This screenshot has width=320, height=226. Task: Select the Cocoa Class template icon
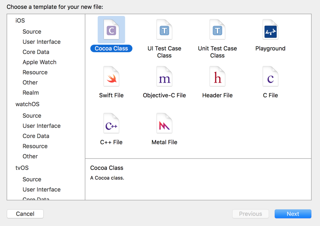point(111,30)
